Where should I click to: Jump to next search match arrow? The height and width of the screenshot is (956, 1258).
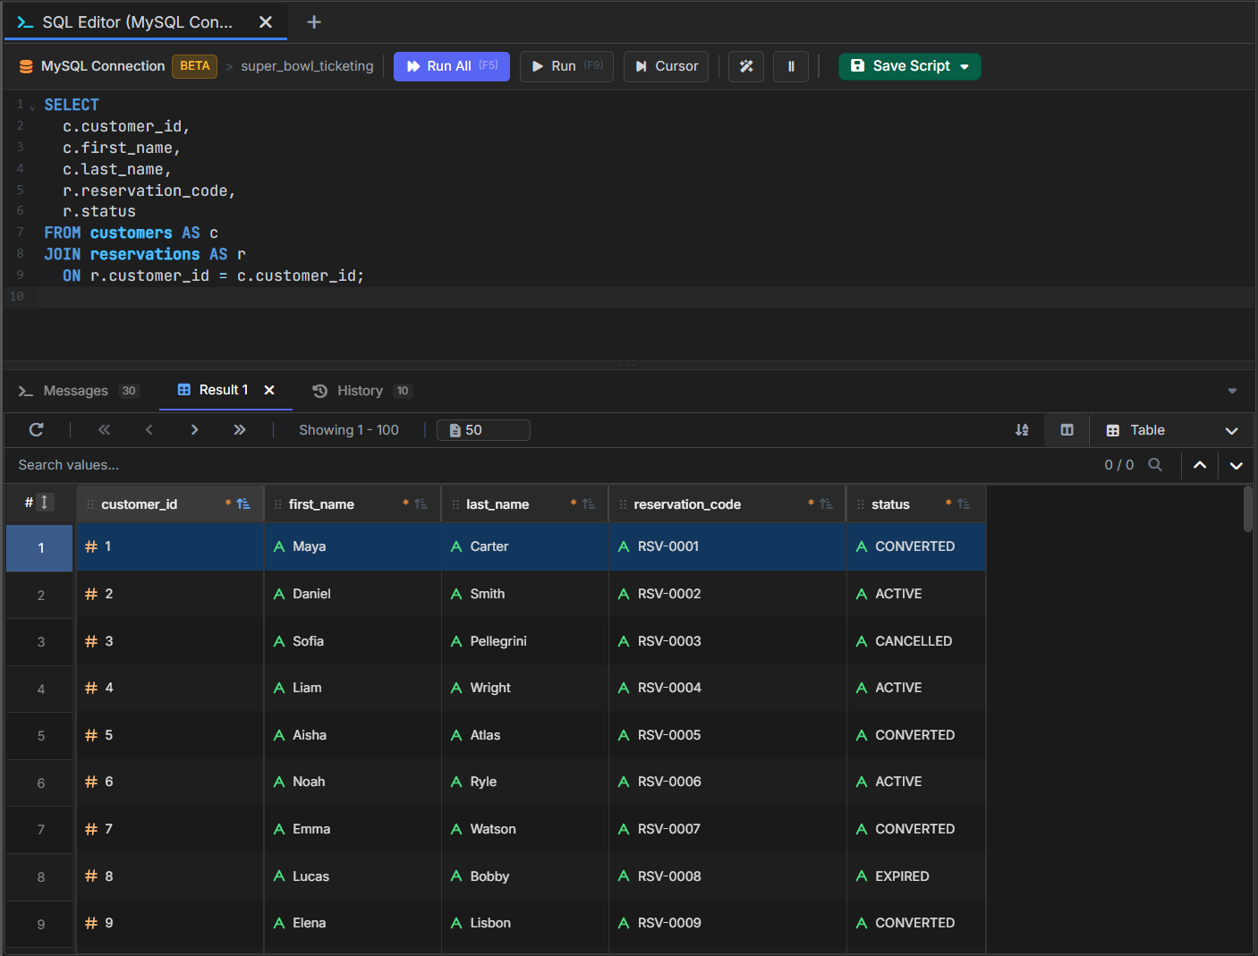(x=1236, y=465)
